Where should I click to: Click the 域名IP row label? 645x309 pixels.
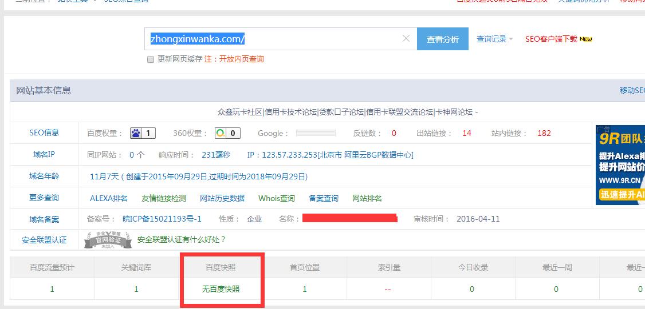pos(44,154)
